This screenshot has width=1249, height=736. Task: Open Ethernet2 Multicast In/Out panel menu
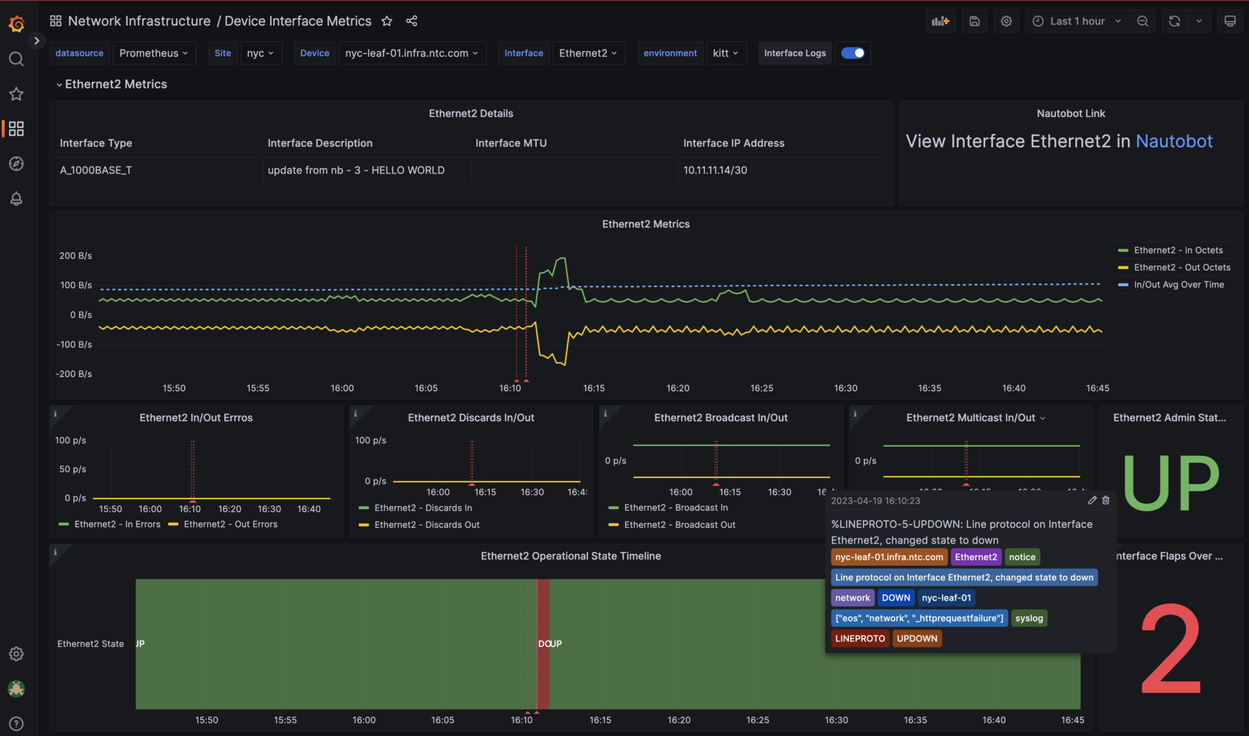coord(1043,418)
